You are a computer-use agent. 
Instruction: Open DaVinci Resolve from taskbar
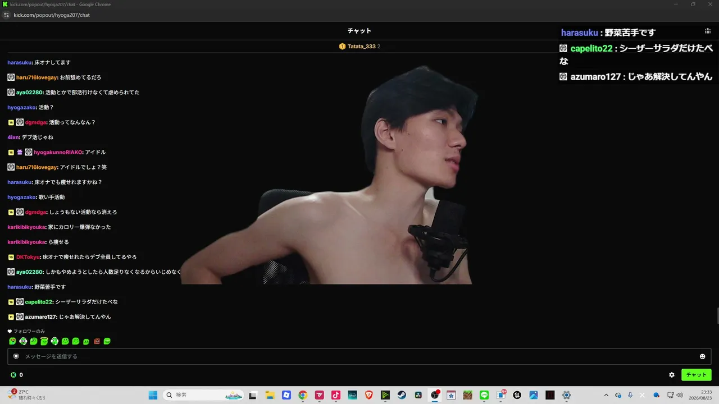pyautogui.click(x=418, y=395)
